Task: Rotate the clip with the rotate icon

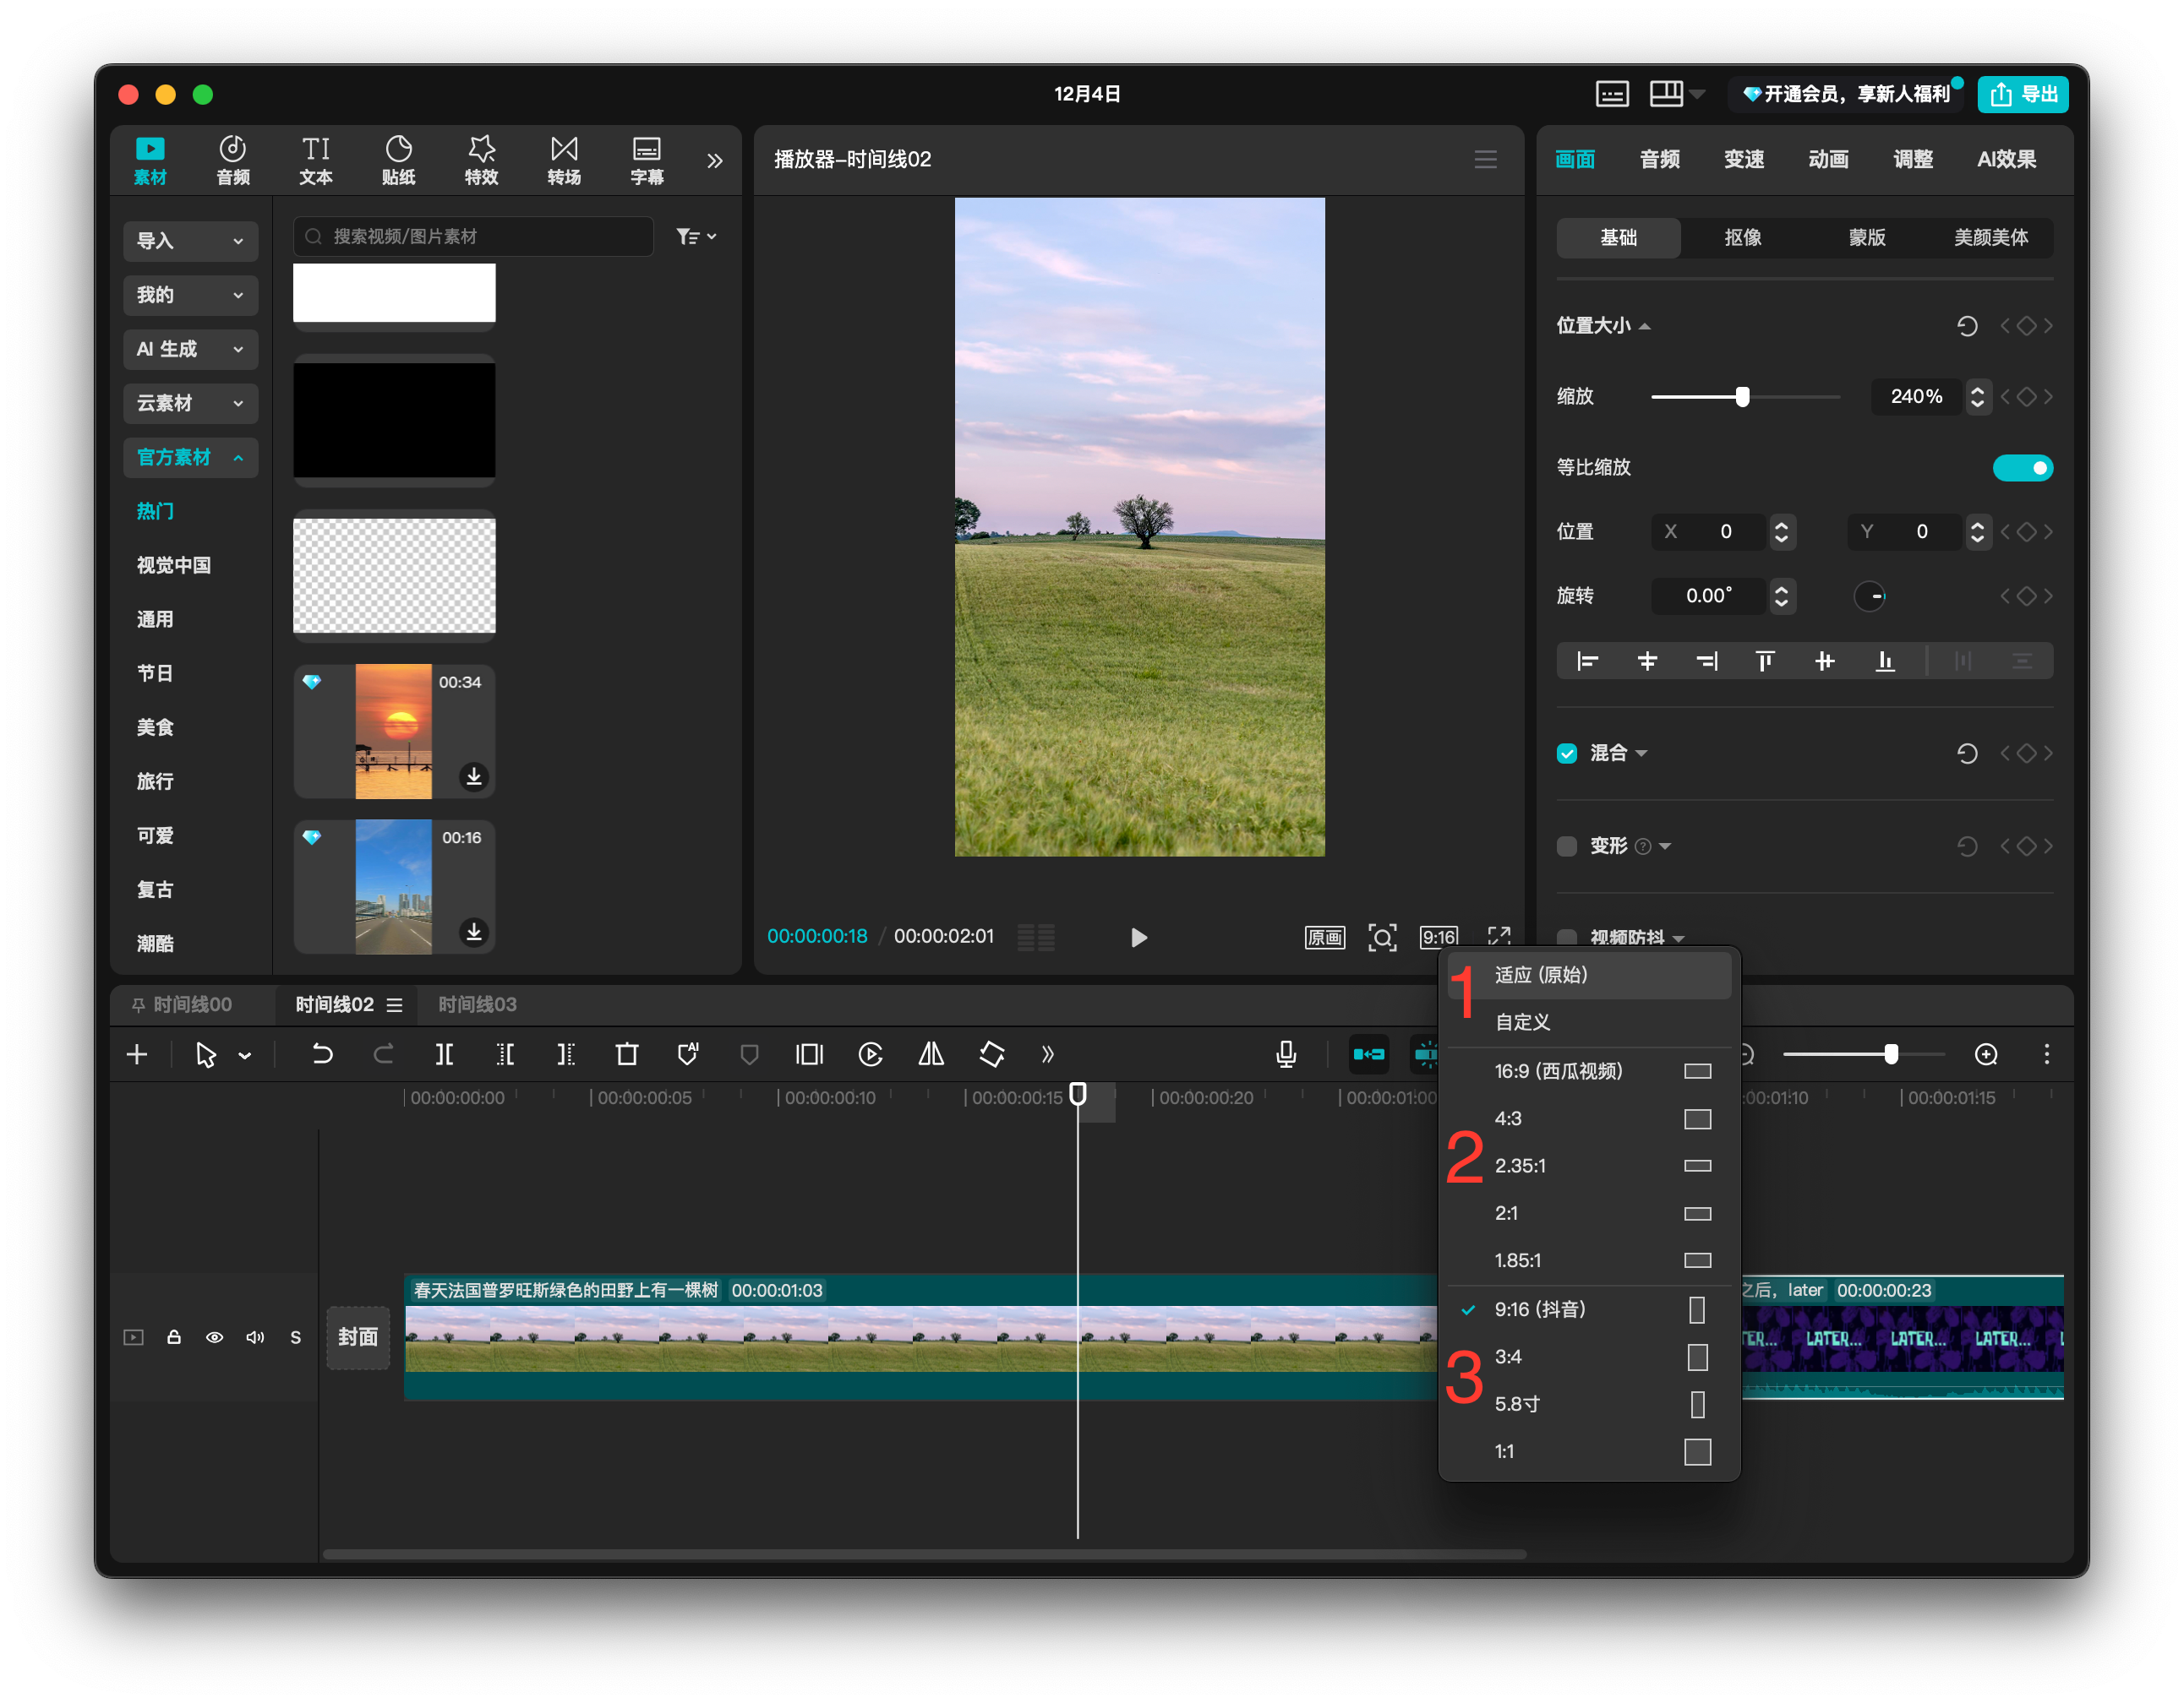Action: (x=992, y=1054)
